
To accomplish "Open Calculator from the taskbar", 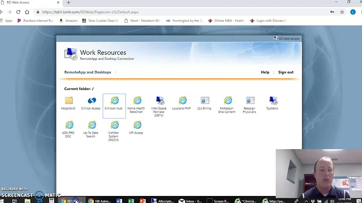I will click(51, 200).
